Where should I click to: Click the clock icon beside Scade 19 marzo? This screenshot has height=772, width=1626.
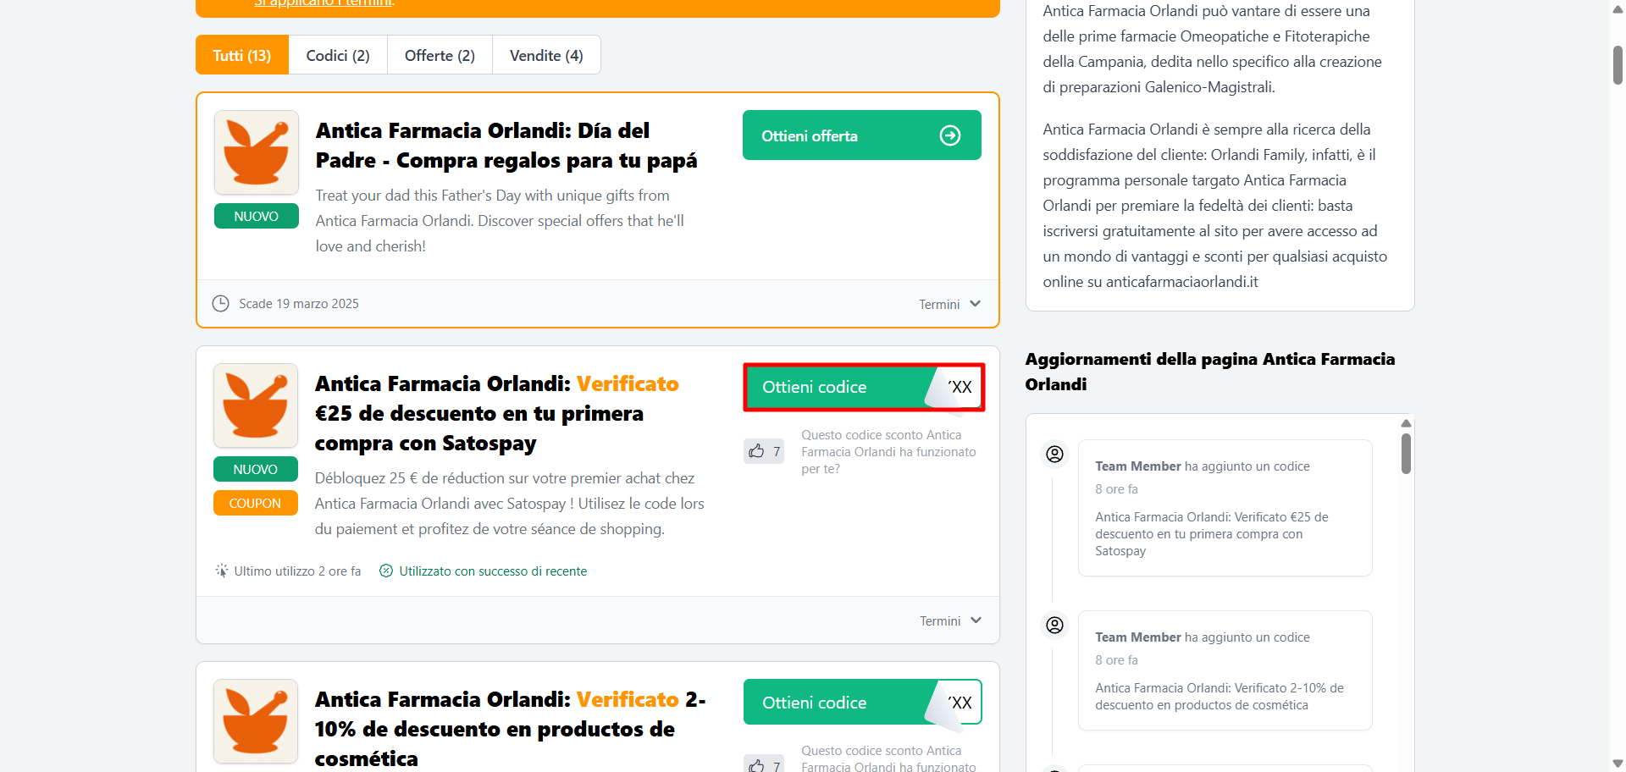click(x=220, y=303)
